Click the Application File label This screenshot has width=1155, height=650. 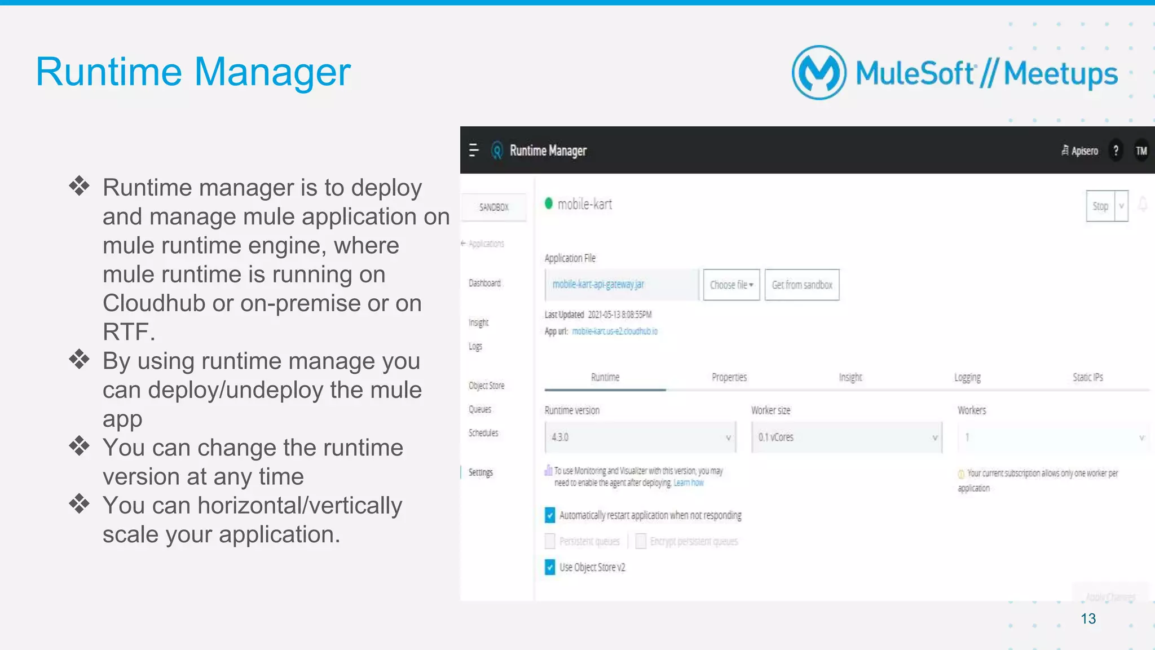point(570,258)
